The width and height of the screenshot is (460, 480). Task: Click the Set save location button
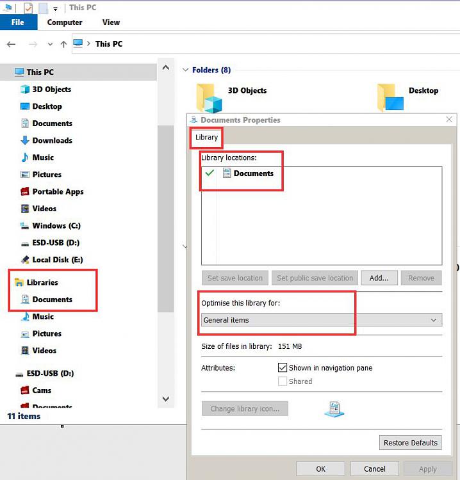coord(235,278)
